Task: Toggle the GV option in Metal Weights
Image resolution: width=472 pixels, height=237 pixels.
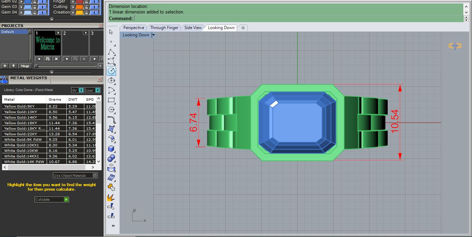Action: 77,90
